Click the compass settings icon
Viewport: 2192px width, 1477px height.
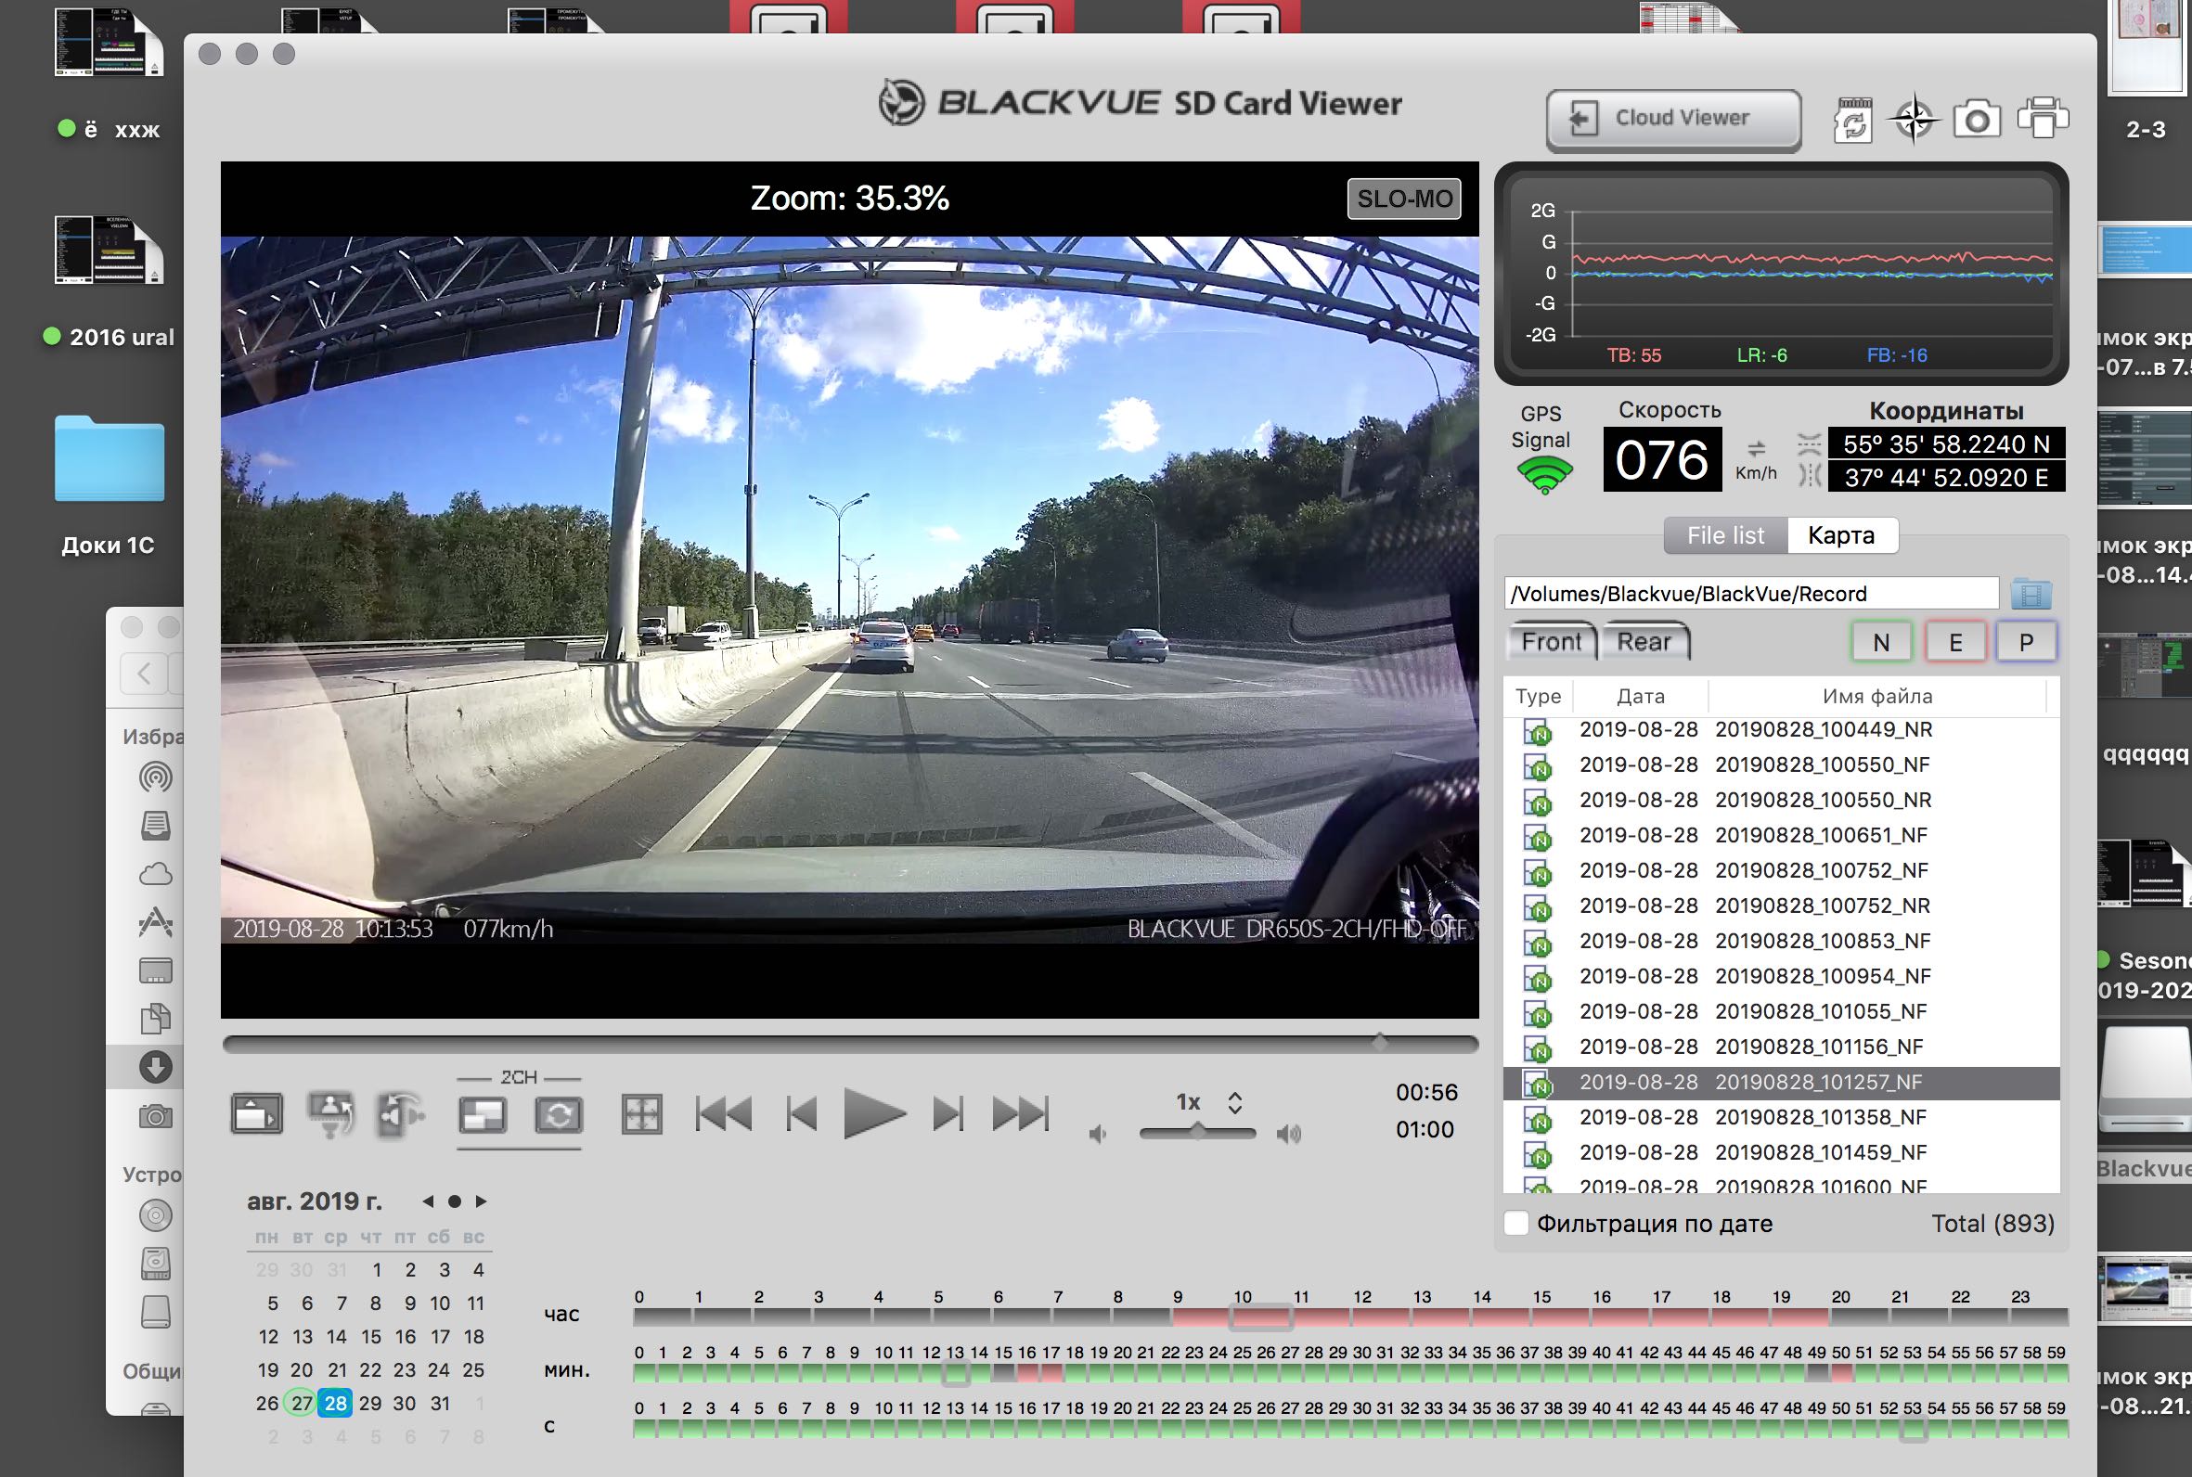coord(1915,120)
